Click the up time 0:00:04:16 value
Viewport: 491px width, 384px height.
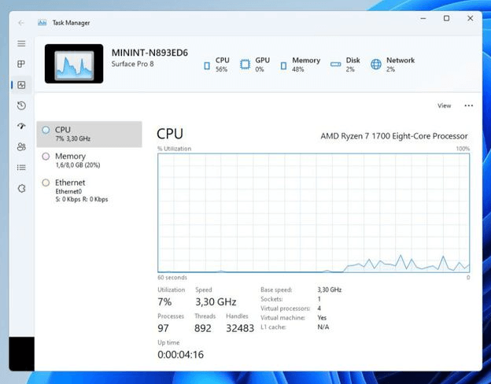[181, 355]
